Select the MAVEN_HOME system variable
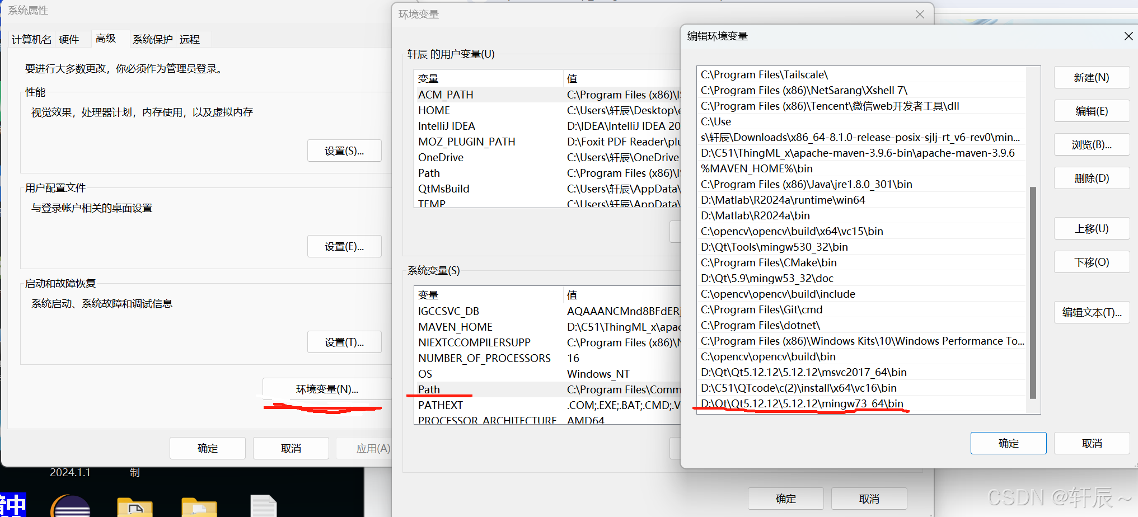The image size is (1138, 517). tap(547, 327)
